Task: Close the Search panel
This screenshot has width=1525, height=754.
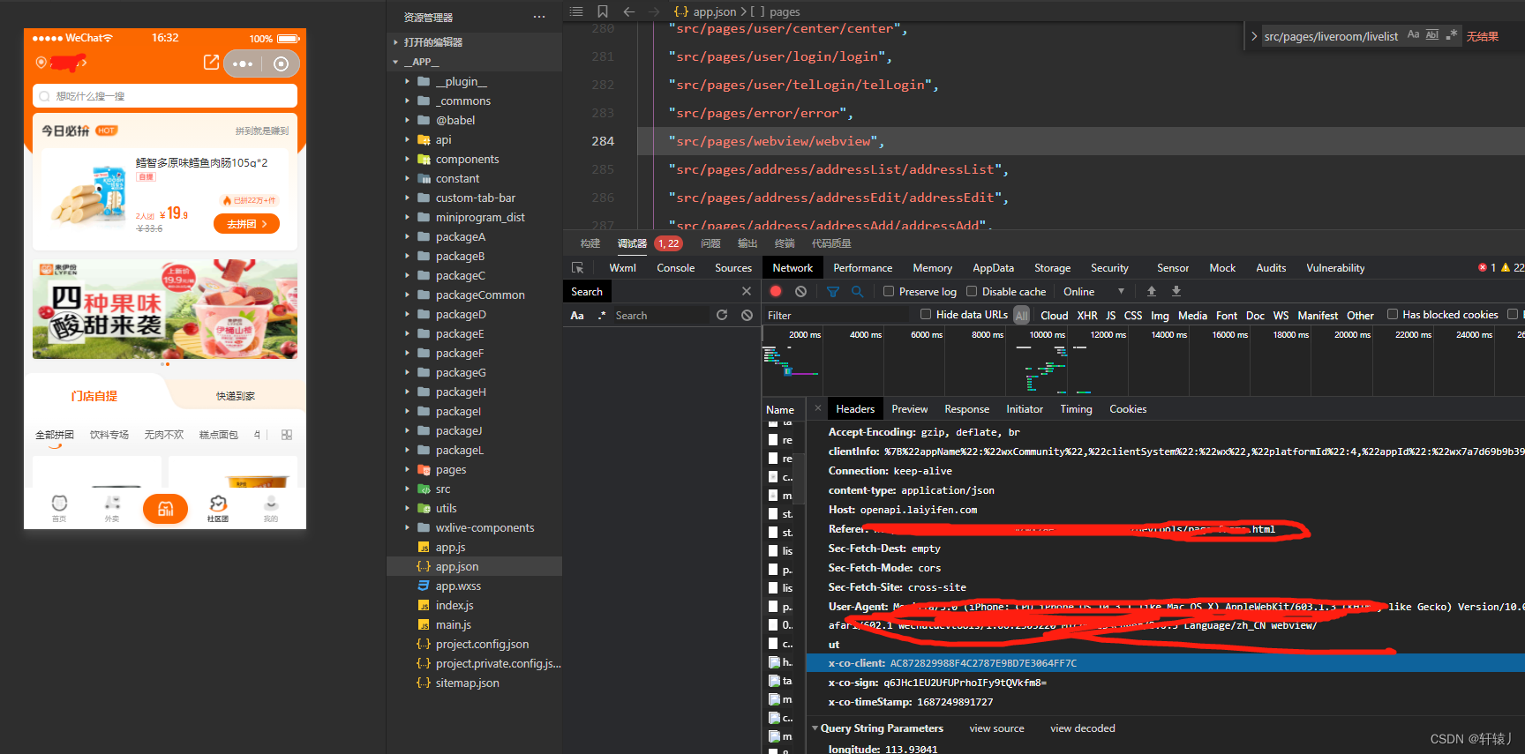Action: [x=747, y=291]
